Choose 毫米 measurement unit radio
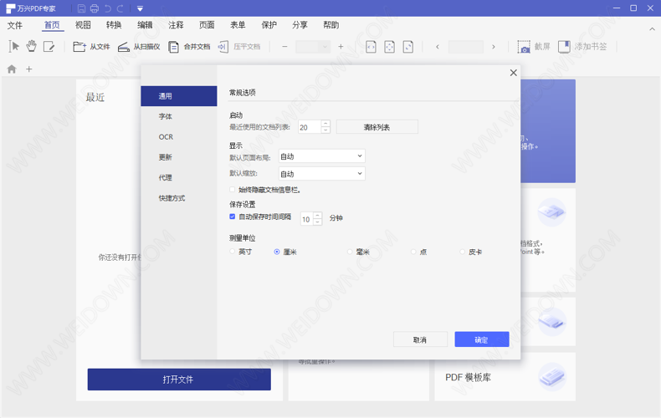Screen dimensions: 661x418 350,252
